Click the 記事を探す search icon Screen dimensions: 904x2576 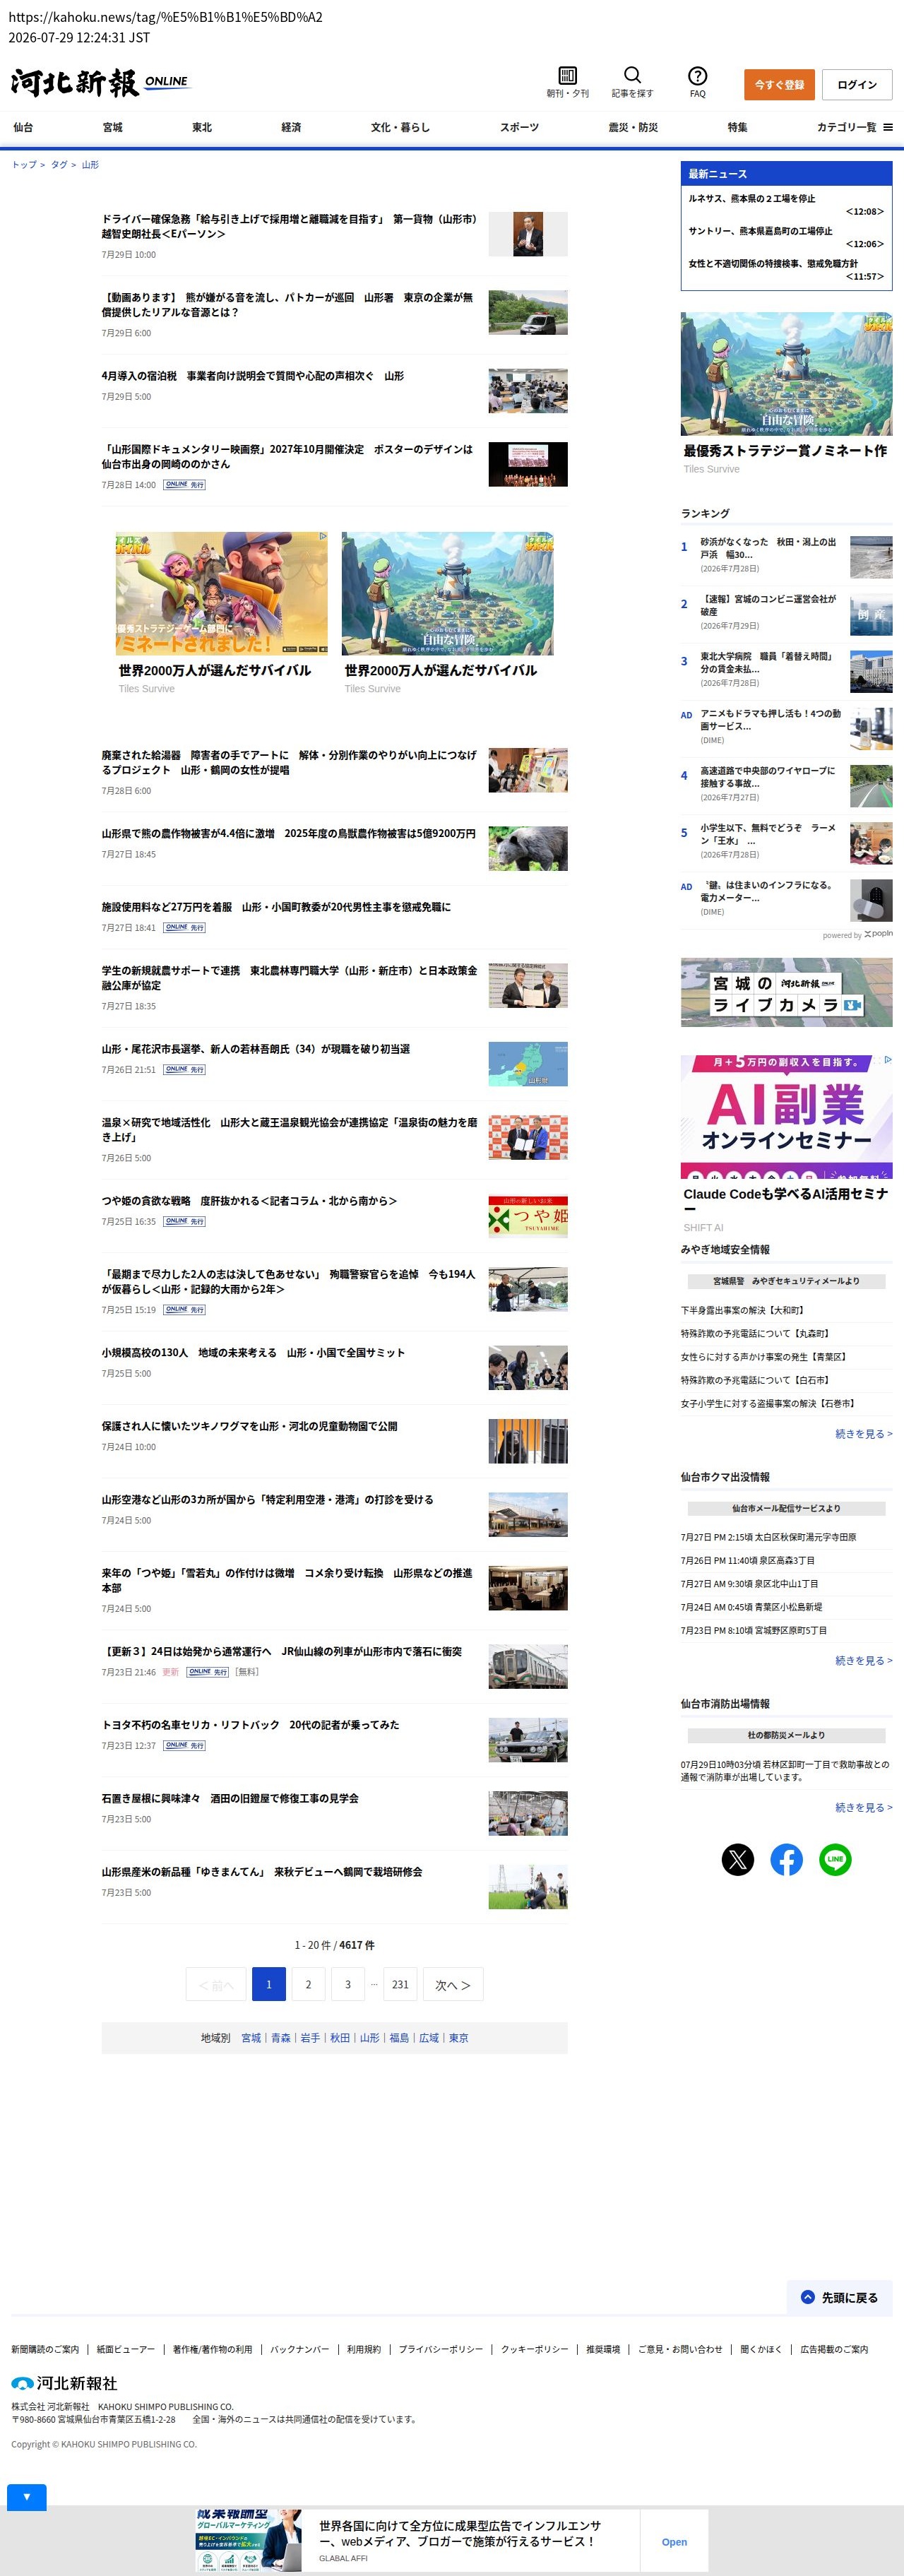[x=632, y=76]
